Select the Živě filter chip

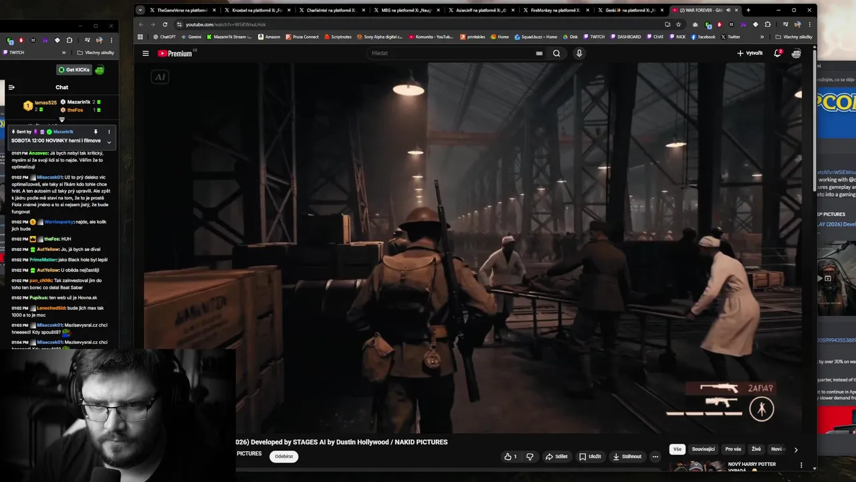click(x=756, y=449)
